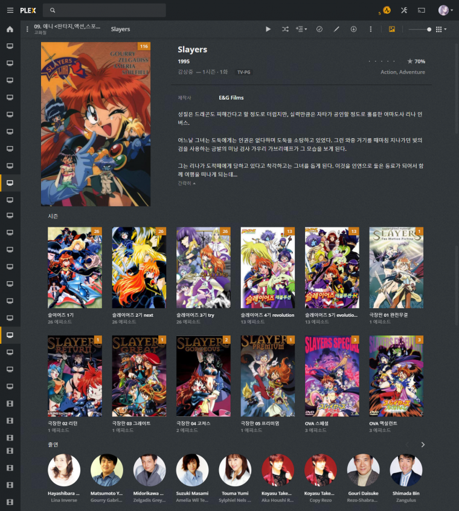This screenshot has width=459, height=511.
Task: Collapse summary with 간략히 toggle
Action: (187, 183)
